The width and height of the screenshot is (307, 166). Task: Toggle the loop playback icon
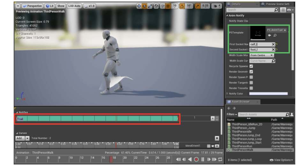click(220, 159)
